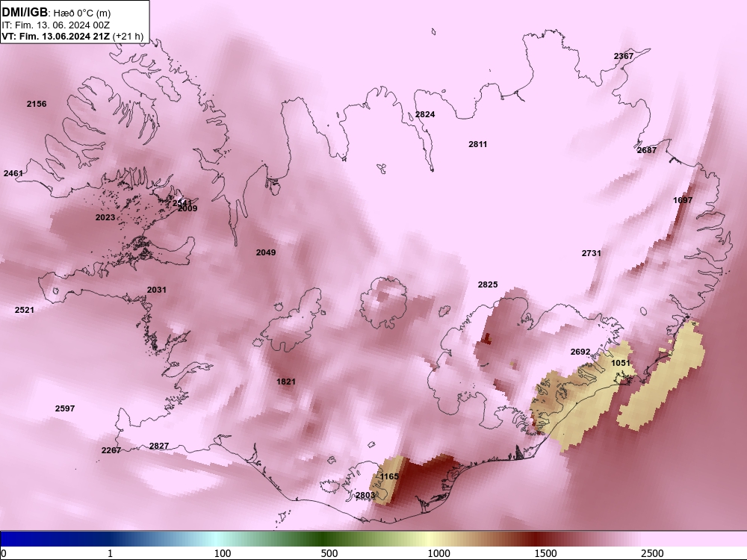Click the map value 2031
This screenshot has height=560, width=747.
pyautogui.click(x=157, y=290)
